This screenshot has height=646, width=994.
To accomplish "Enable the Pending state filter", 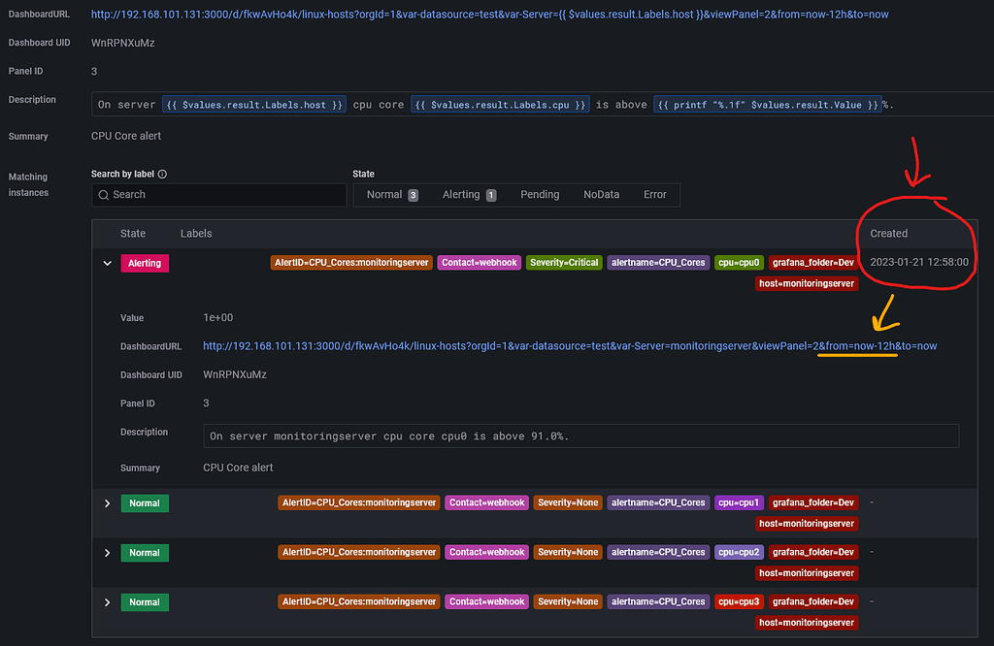I will [540, 194].
